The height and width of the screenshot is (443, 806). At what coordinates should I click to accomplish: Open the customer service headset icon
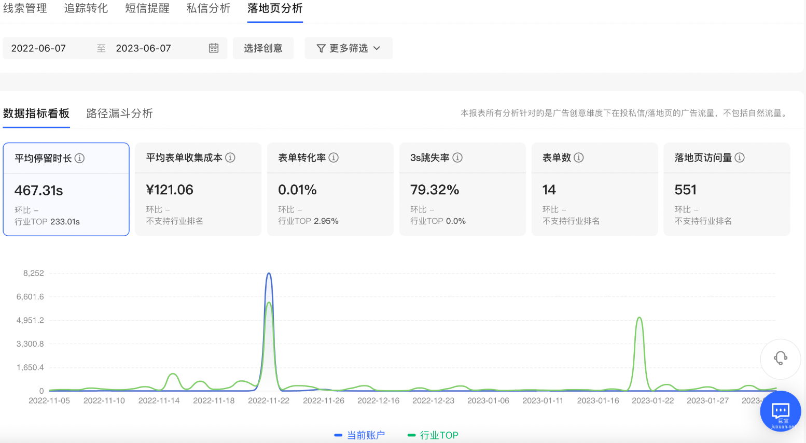point(781,359)
